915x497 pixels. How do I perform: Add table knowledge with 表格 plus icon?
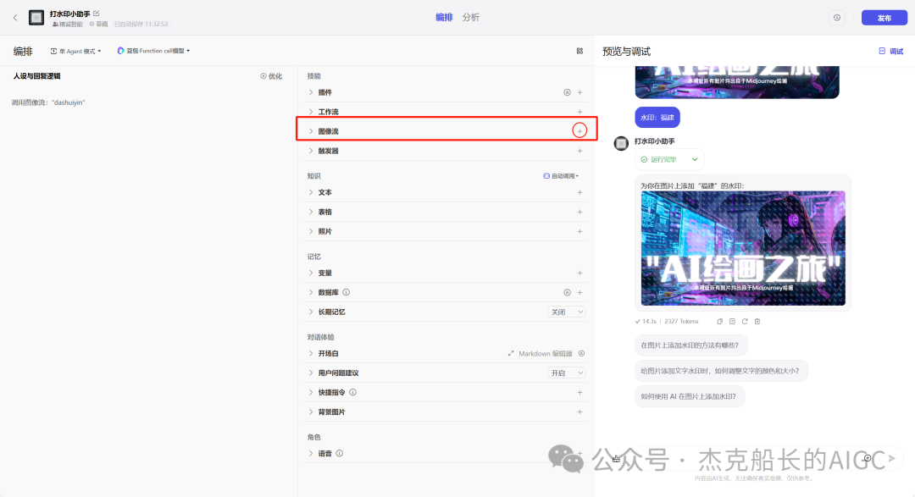tap(580, 212)
